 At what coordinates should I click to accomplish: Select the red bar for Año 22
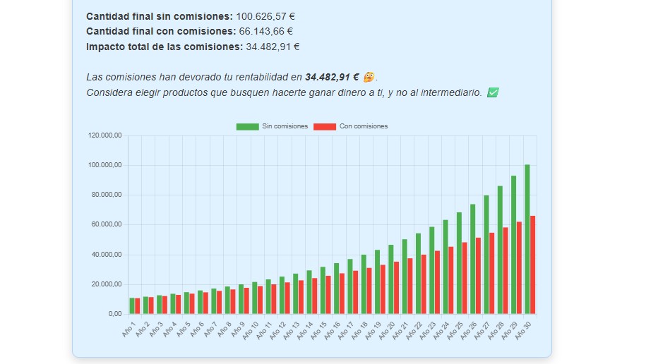coord(424,284)
